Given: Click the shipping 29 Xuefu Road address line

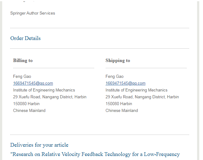Looking at the screenshot, I should [x=142, y=97].
